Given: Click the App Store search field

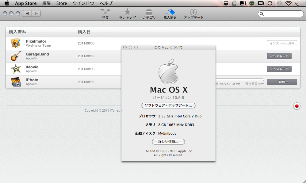Looking at the screenshot, I should point(281,14).
